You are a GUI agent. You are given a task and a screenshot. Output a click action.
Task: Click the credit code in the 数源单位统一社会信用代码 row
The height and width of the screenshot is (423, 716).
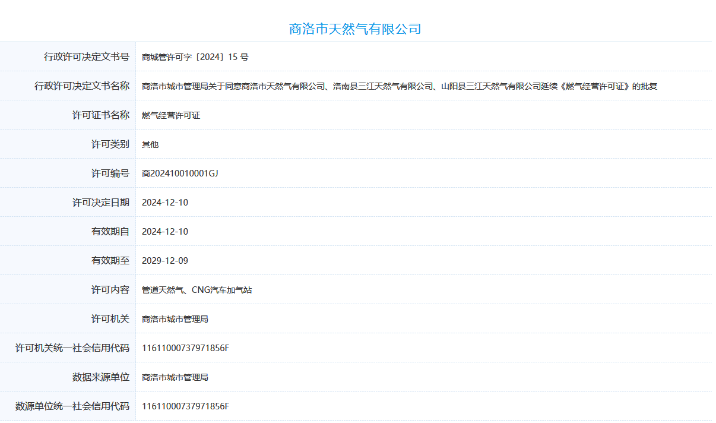[x=185, y=406]
